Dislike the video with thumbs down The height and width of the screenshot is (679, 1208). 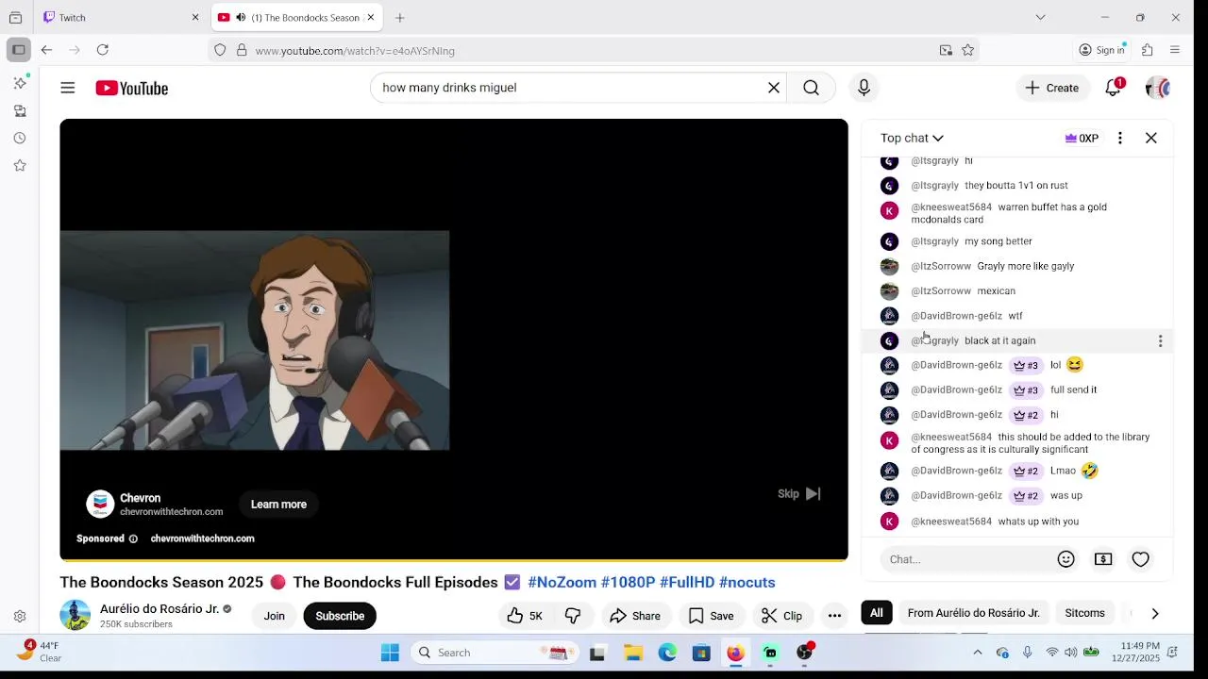pyautogui.click(x=573, y=616)
